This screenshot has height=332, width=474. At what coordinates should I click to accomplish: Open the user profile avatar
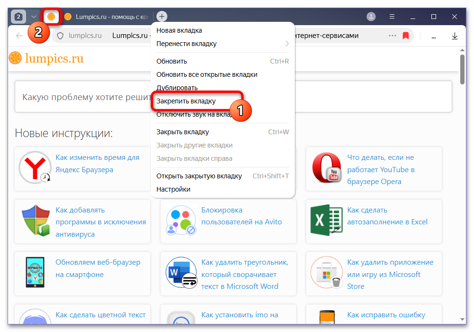[x=371, y=16]
